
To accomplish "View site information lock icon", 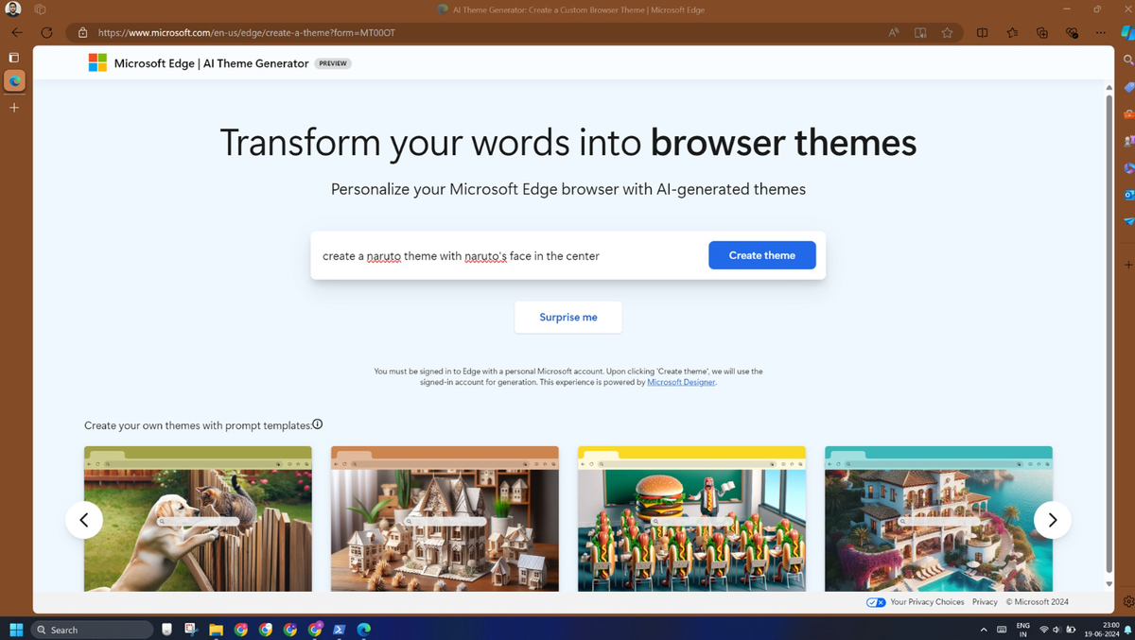I will click(82, 32).
